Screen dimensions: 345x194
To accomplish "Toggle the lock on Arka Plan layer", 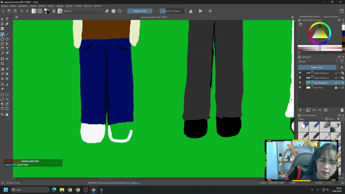I will pos(336,88).
